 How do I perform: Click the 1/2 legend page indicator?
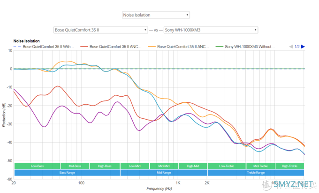(x=297, y=47)
